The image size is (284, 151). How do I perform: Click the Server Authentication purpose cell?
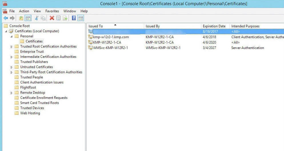point(248,48)
